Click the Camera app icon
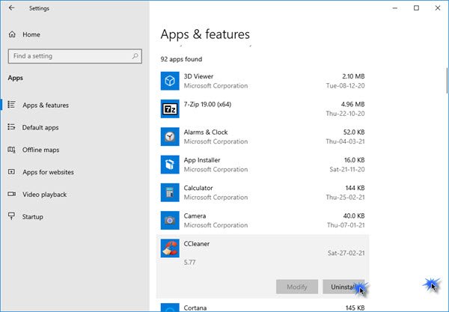Image resolution: width=449 pixels, height=312 pixels. pyautogui.click(x=170, y=220)
